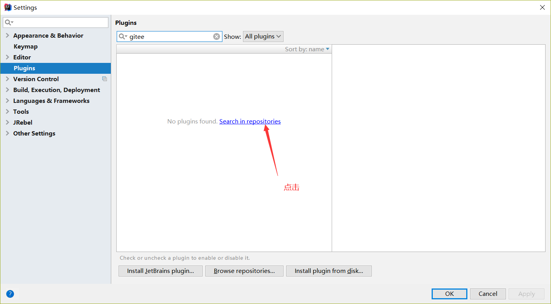The height and width of the screenshot is (304, 551).
Task: Click the magnifier icon in plugin search field
Action: [x=123, y=36]
